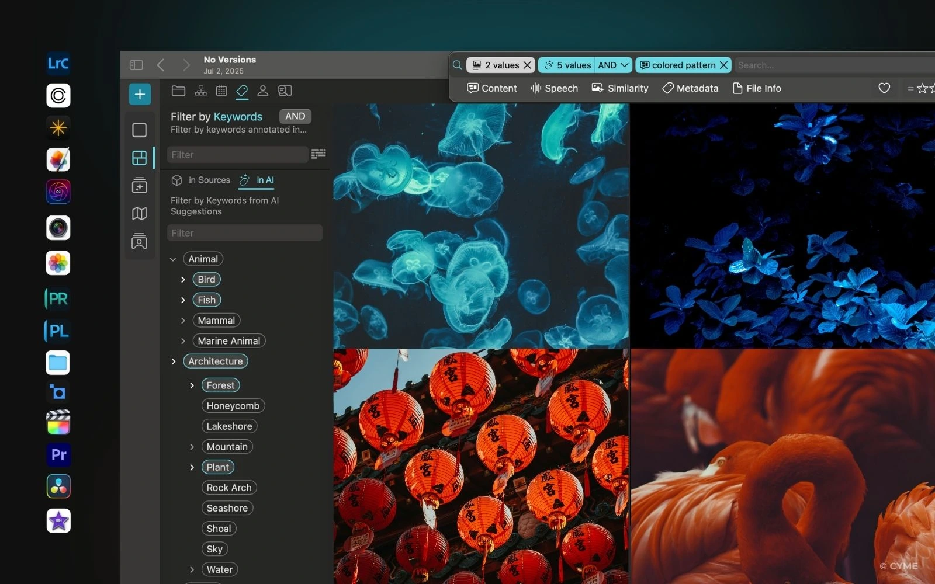Go back with the left chevron
The height and width of the screenshot is (584, 935).
tap(161, 65)
